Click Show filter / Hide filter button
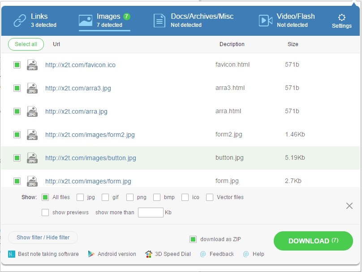Screen dimensions: 362x272 [43, 238]
